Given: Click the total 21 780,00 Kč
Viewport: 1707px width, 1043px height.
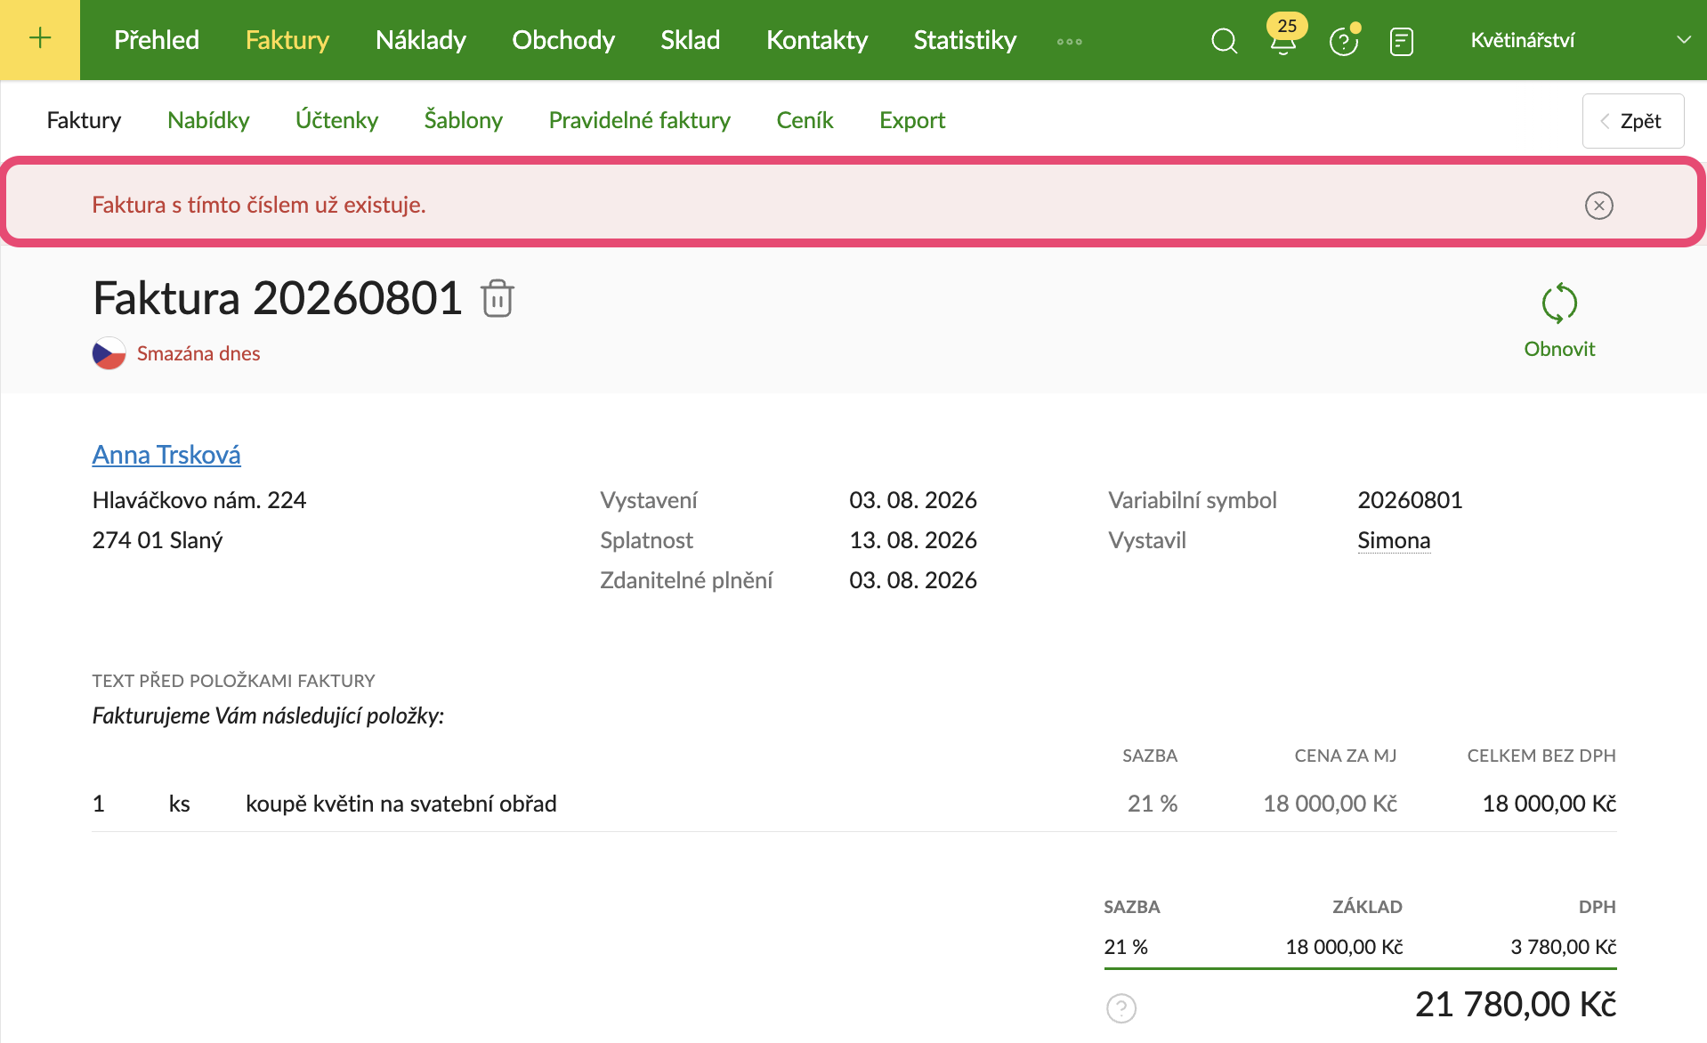Looking at the screenshot, I should (1516, 1005).
